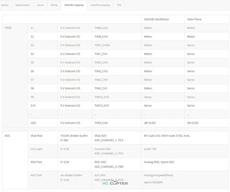Click 5 V tolerant I/O in LED row
The image size is (230, 192).
(x=70, y=123)
